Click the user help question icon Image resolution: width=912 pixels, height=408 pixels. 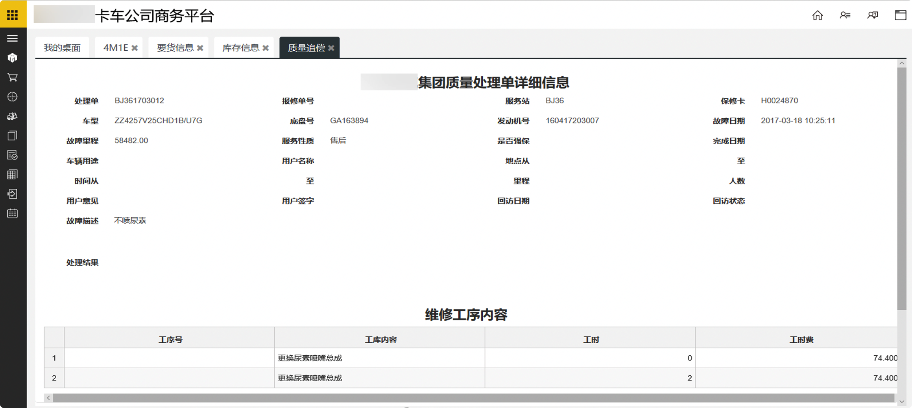[x=873, y=15]
